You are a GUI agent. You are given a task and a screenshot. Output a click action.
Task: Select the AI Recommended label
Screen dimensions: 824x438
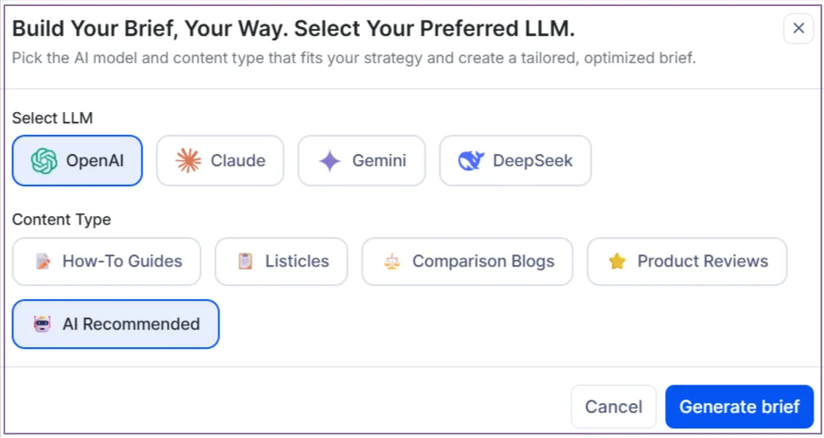point(131,324)
